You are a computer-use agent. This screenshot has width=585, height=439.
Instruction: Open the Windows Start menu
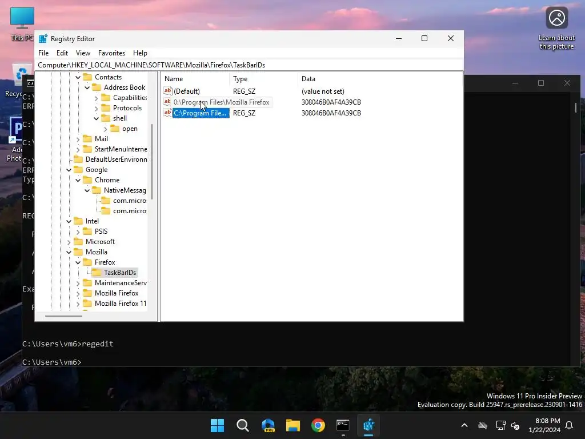[217, 425]
